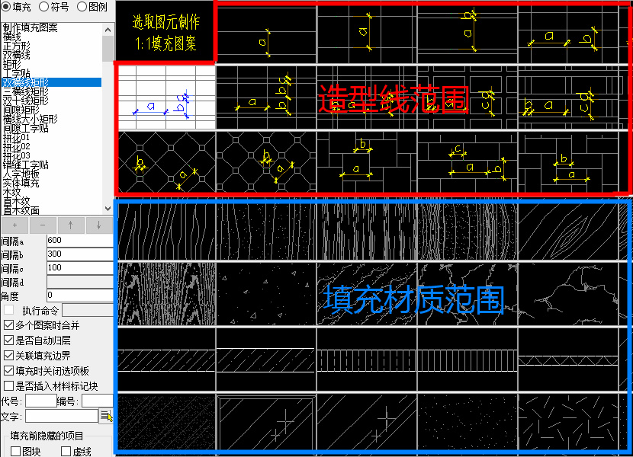This screenshot has height=457, width=633.
Task: Select 错缝工字贴 from the pattern list
Action: 25,165
